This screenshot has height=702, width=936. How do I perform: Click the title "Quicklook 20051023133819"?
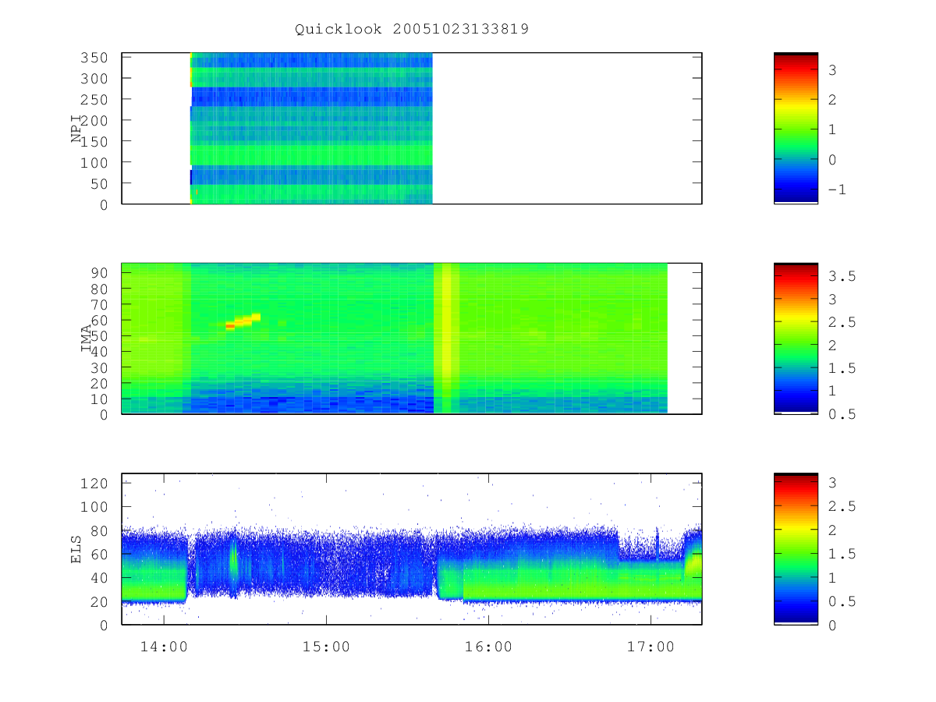pyautogui.click(x=412, y=30)
